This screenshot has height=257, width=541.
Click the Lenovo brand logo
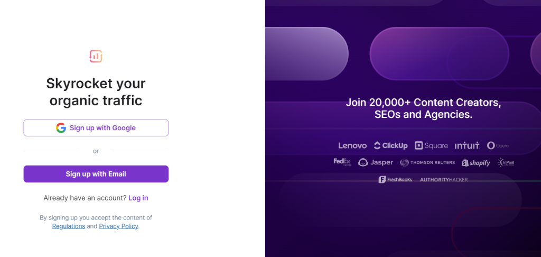352,145
